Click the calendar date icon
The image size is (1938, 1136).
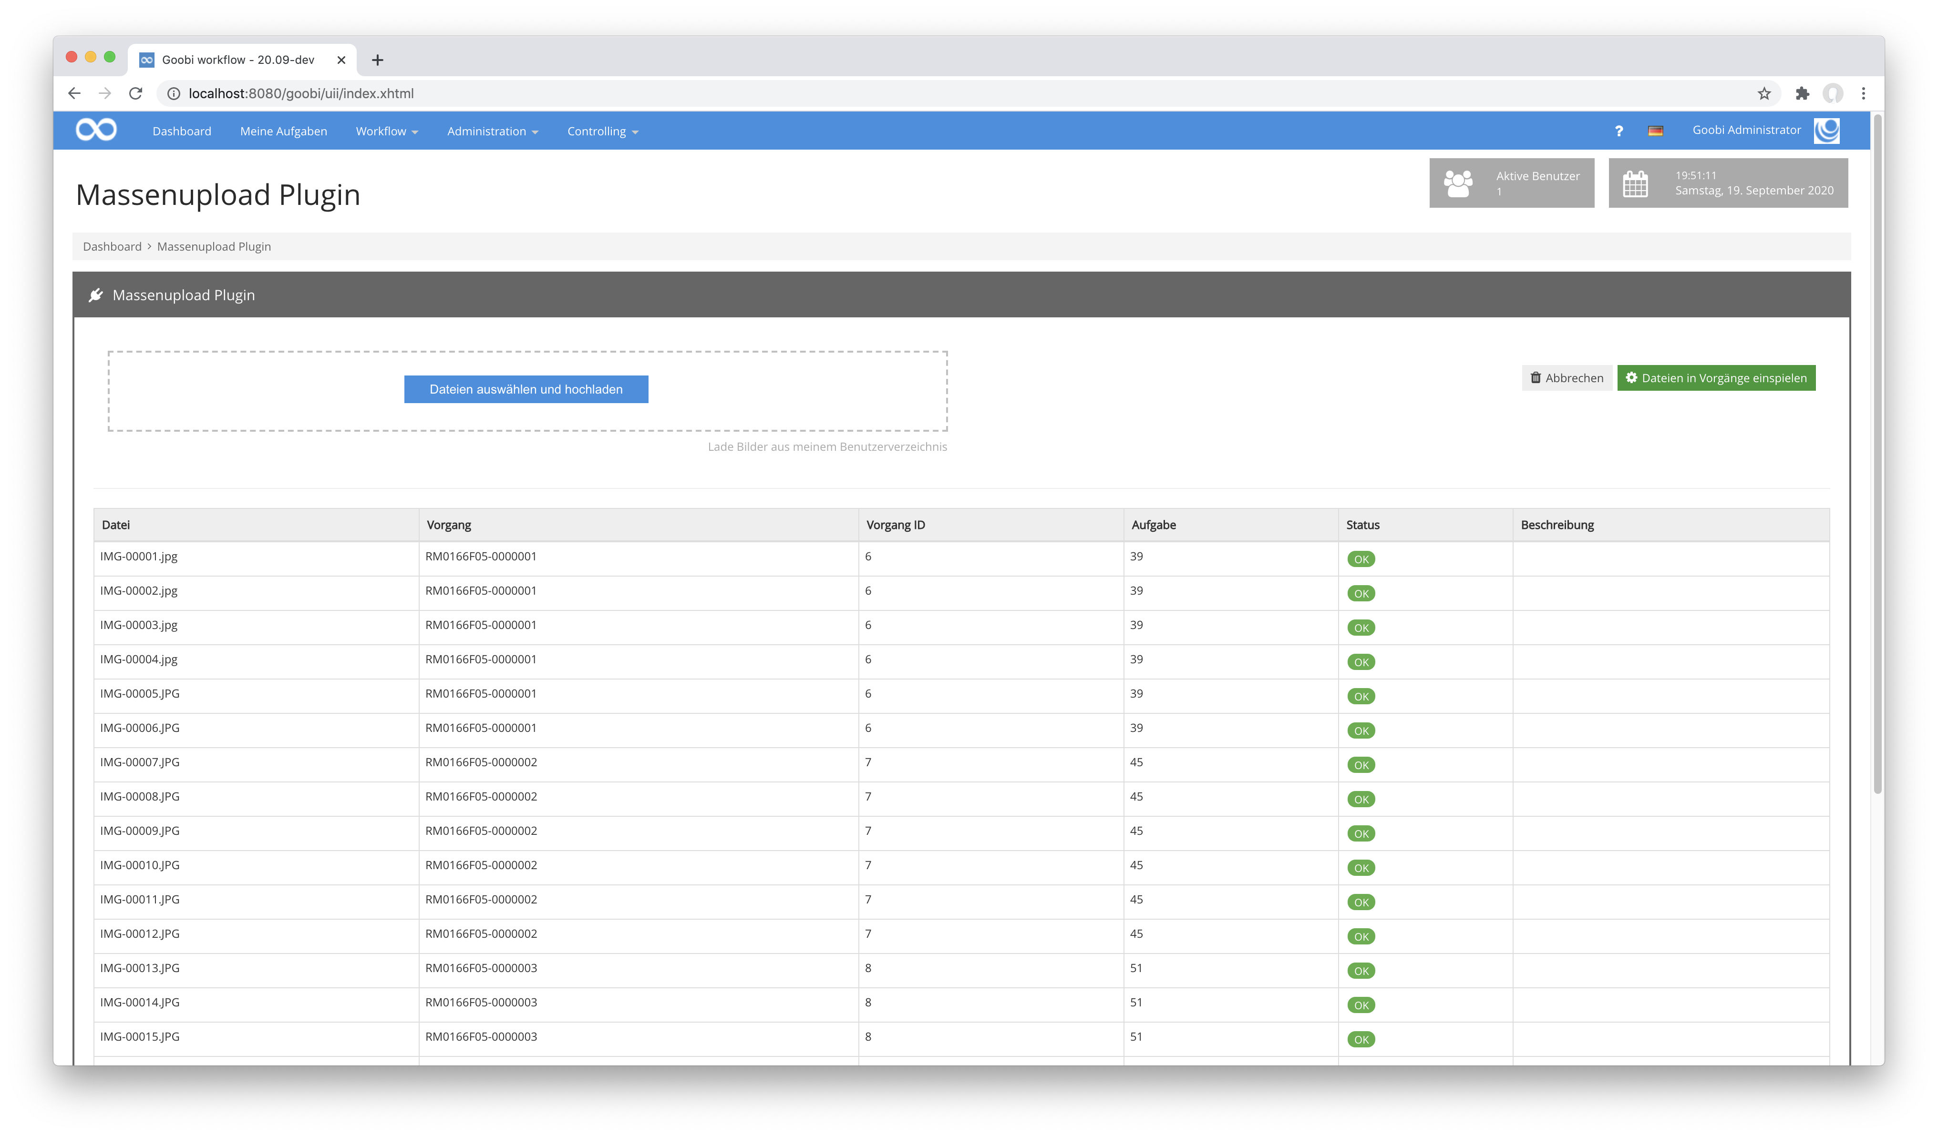pyautogui.click(x=1635, y=184)
